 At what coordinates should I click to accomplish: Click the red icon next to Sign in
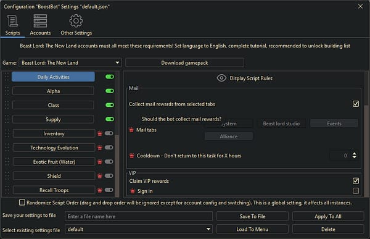(x=133, y=191)
